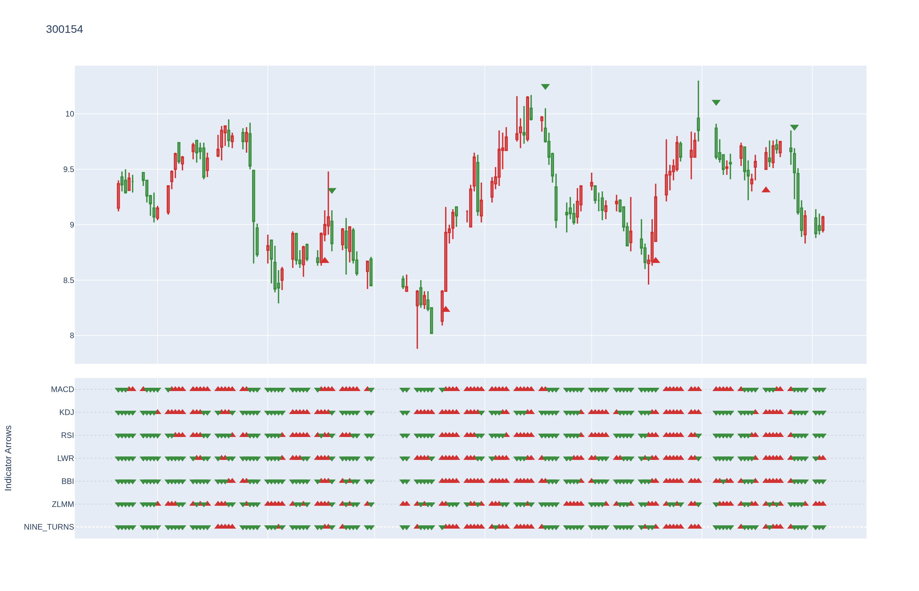Click the second-highest green down-arrow on price chart
This screenshot has height=591, width=919.
pos(716,102)
